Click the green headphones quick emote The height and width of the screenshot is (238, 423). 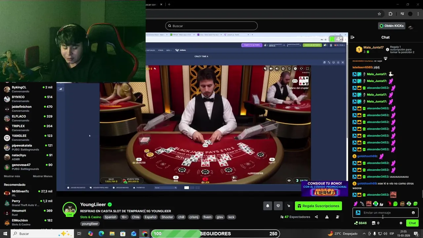(375, 204)
